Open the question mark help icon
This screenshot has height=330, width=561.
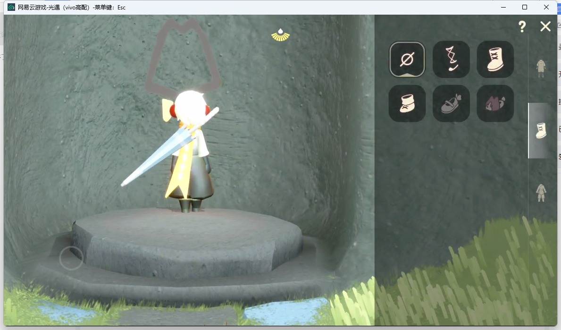(522, 26)
